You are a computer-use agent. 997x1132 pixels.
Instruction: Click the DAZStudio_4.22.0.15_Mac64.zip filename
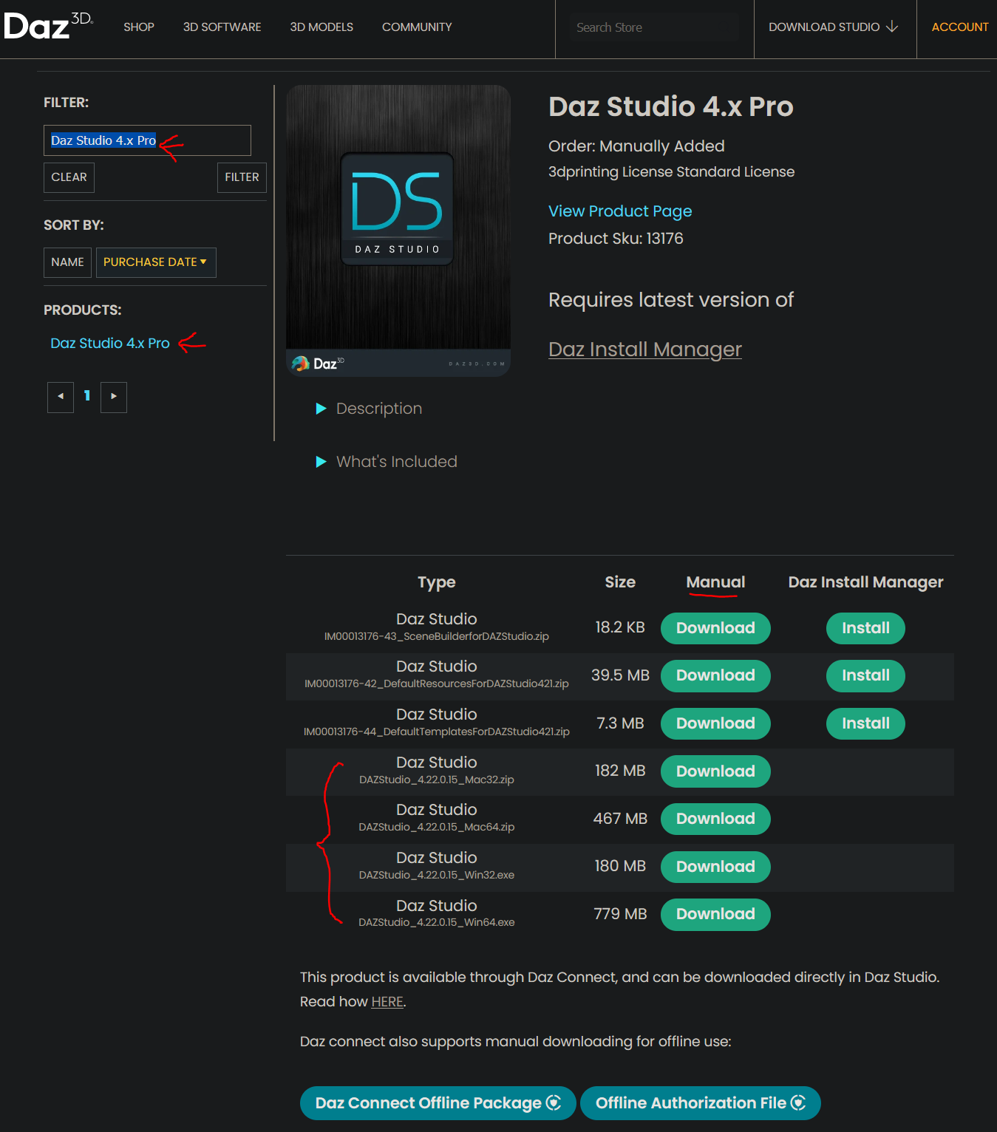437,827
